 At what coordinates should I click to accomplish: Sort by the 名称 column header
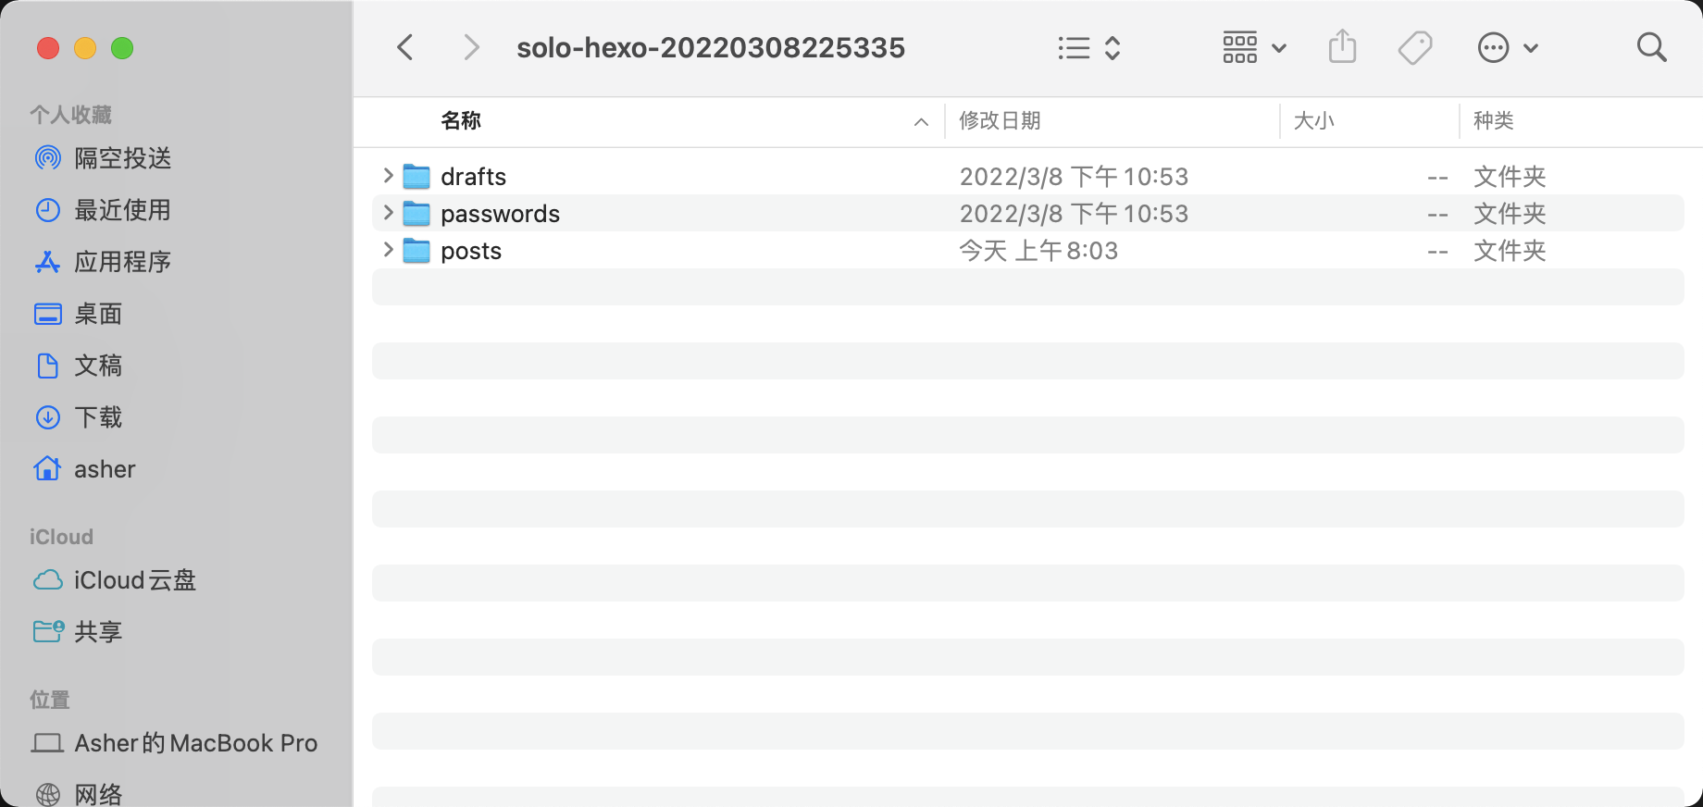point(461,121)
